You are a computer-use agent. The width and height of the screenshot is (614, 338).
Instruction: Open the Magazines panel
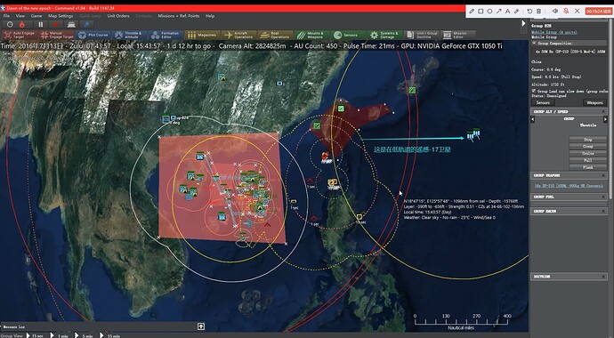(202, 35)
